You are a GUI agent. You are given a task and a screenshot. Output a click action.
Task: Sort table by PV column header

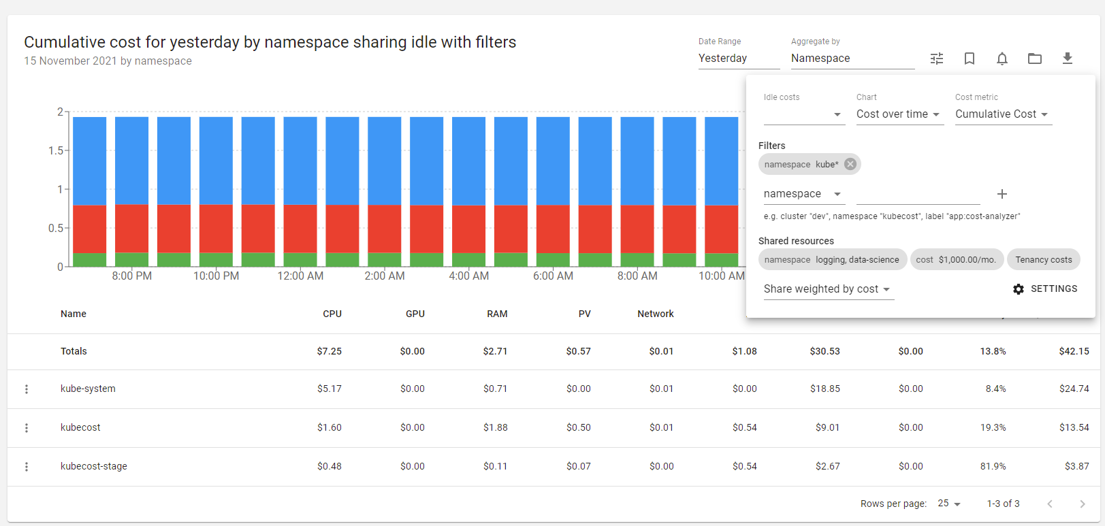click(x=585, y=314)
